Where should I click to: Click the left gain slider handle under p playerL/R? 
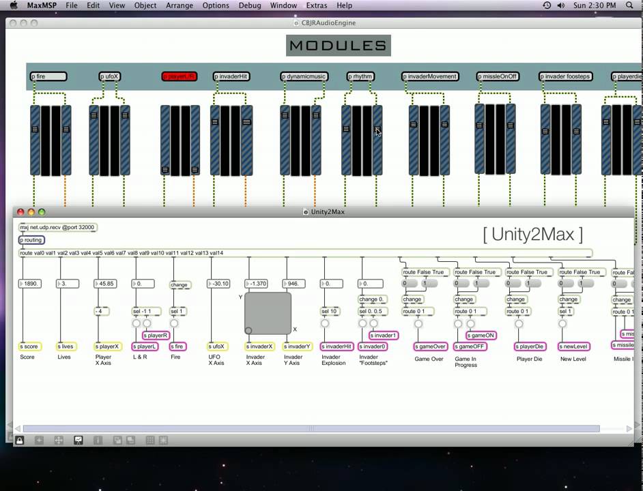click(x=165, y=170)
